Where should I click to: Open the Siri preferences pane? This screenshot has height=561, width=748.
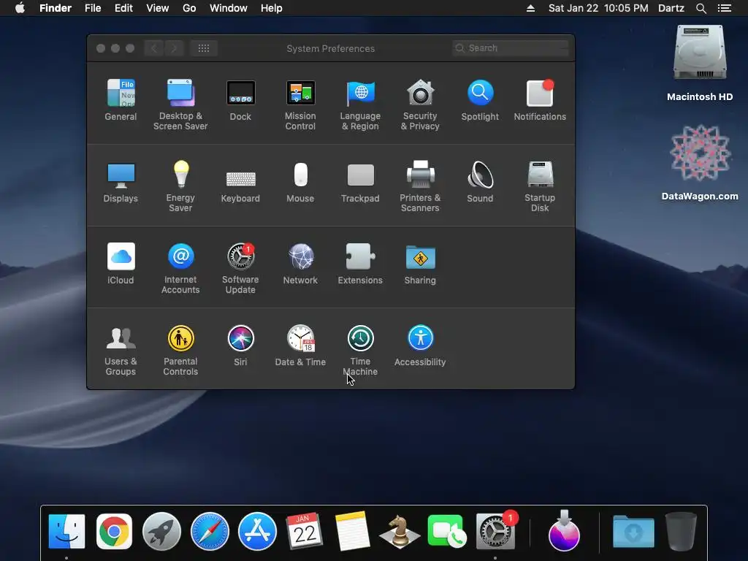click(240, 346)
